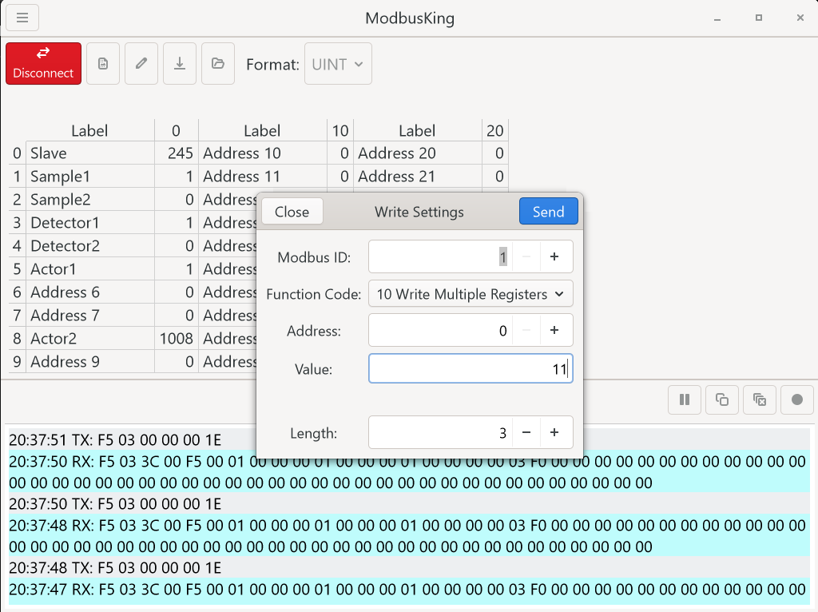Click the document file icon in toolbar
Viewport: 818px width, 612px height.
(103, 64)
